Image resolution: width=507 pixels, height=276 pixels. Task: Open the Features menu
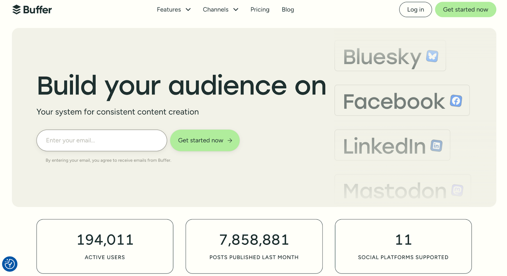tap(174, 9)
